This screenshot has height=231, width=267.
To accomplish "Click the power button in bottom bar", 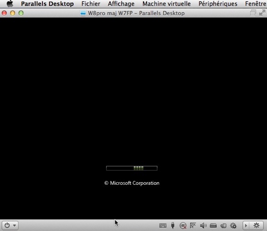I will click(x=7, y=226).
